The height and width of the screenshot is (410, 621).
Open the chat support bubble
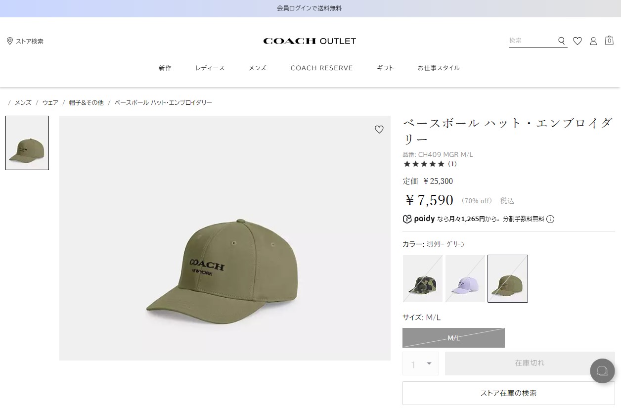click(602, 370)
